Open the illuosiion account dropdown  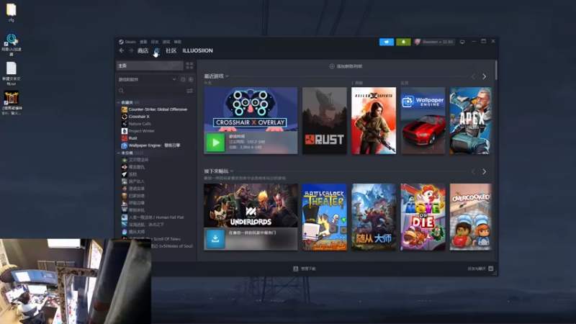pos(435,42)
